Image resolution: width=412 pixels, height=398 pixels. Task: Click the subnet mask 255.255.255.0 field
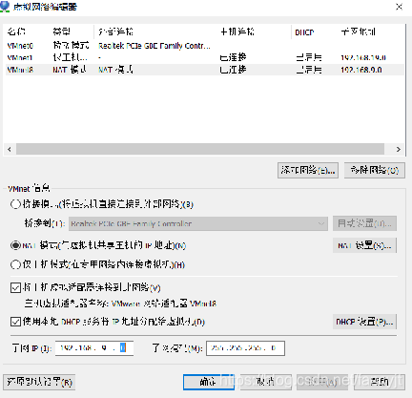[245, 348]
